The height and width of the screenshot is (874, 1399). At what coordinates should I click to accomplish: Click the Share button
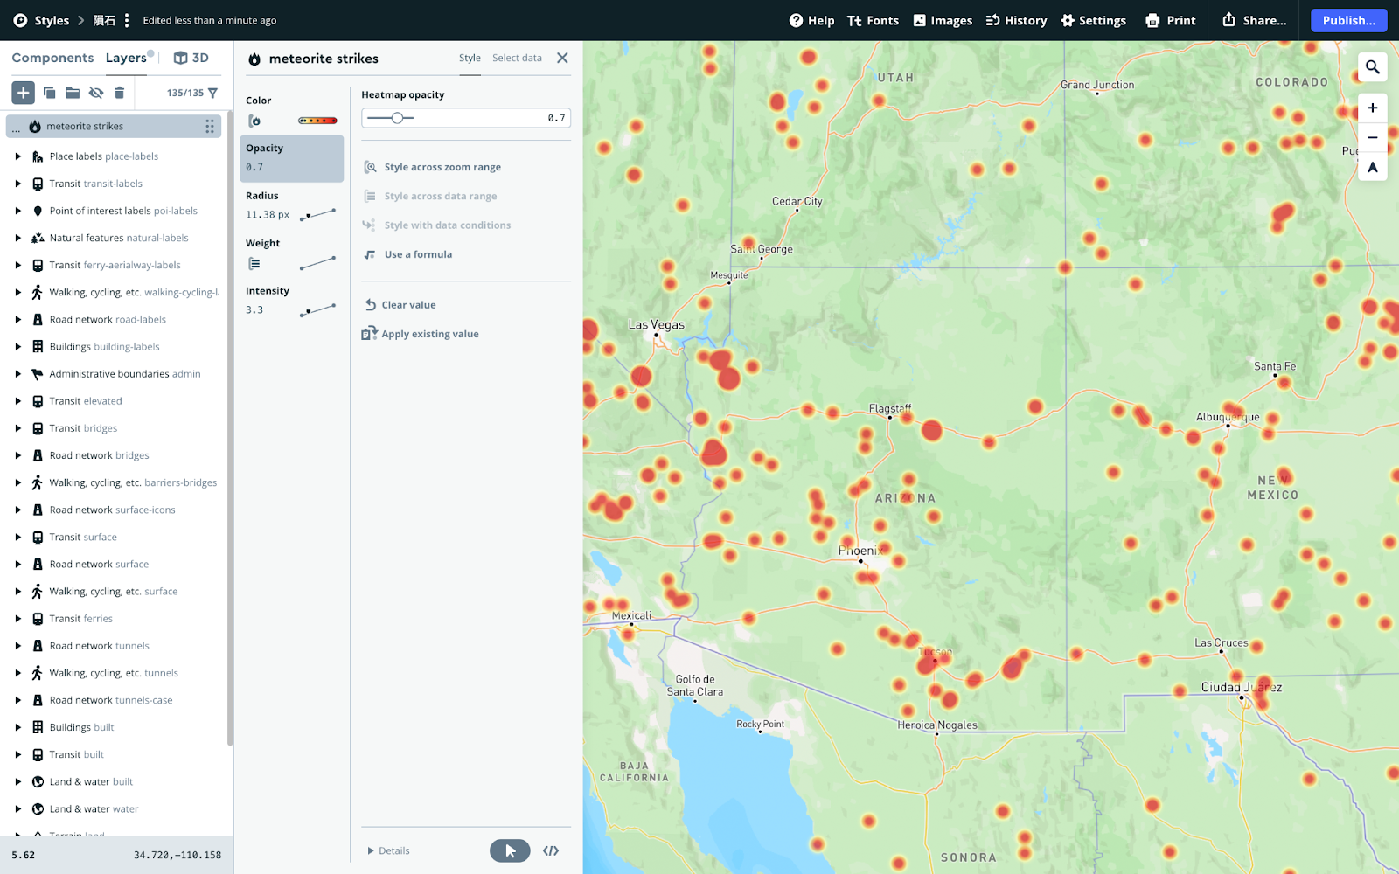(x=1254, y=20)
